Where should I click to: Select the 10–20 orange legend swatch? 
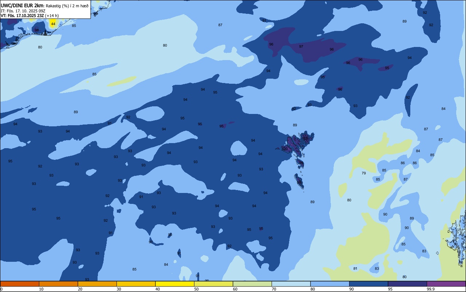tap(58, 284)
